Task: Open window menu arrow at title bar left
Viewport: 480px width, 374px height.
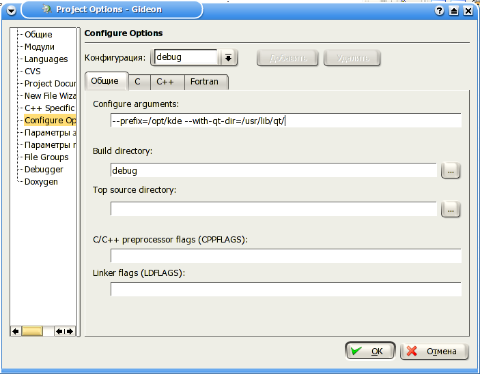Action: (x=10, y=10)
